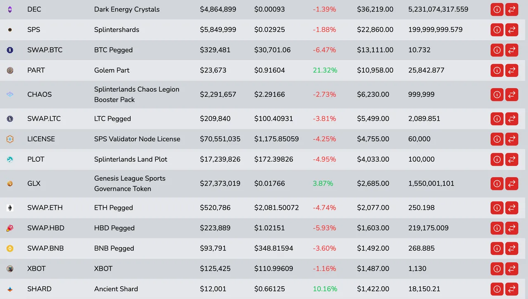Click the $36,219.00 volume value
This screenshot has height=299, width=528.
tap(375, 9)
